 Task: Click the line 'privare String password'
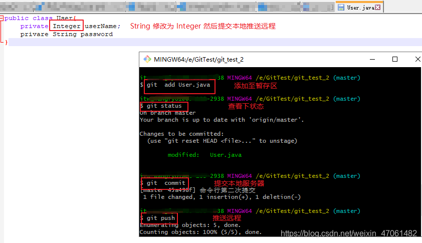click(67, 34)
